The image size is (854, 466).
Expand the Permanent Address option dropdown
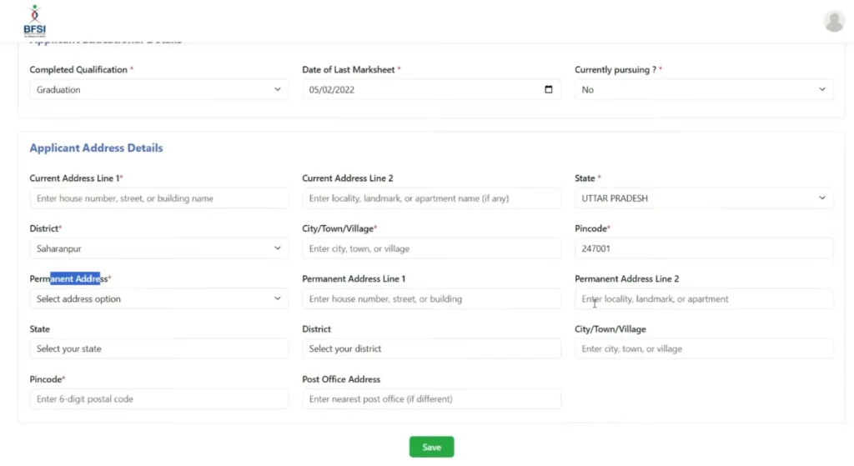click(158, 298)
